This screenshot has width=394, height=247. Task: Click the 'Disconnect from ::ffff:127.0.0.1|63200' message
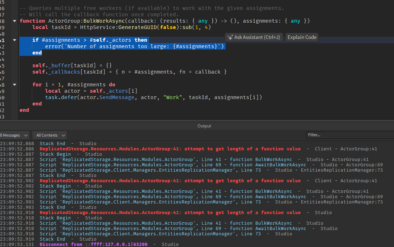pyautogui.click(x=94, y=244)
